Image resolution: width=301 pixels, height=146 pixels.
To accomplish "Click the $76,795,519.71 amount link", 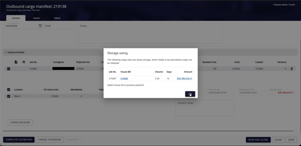I will pos(184,78).
